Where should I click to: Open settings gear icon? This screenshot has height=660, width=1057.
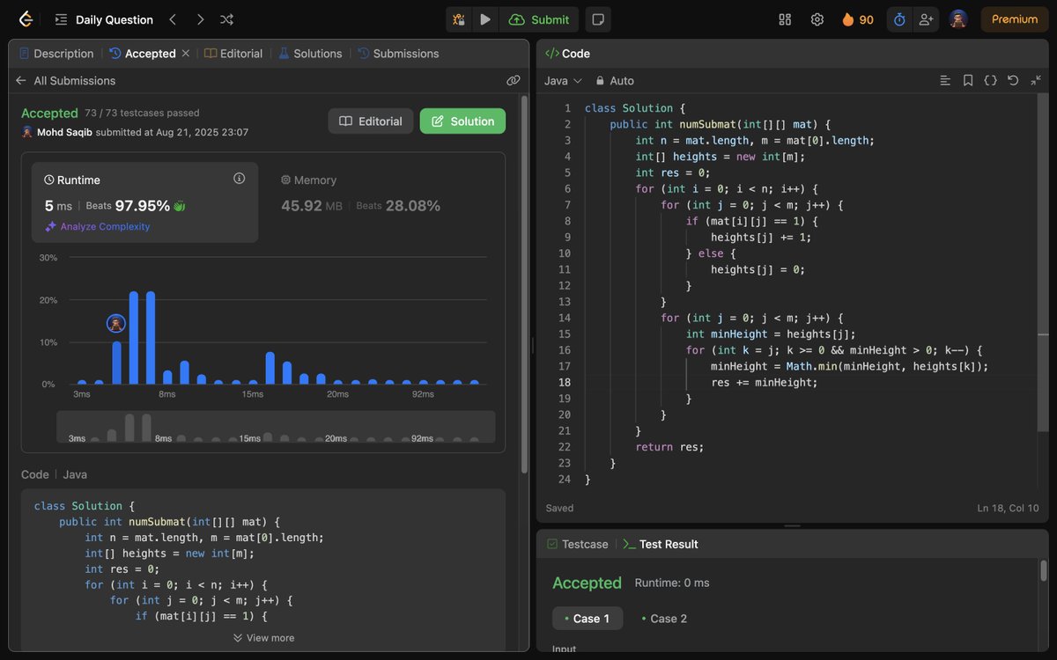pyautogui.click(x=817, y=19)
